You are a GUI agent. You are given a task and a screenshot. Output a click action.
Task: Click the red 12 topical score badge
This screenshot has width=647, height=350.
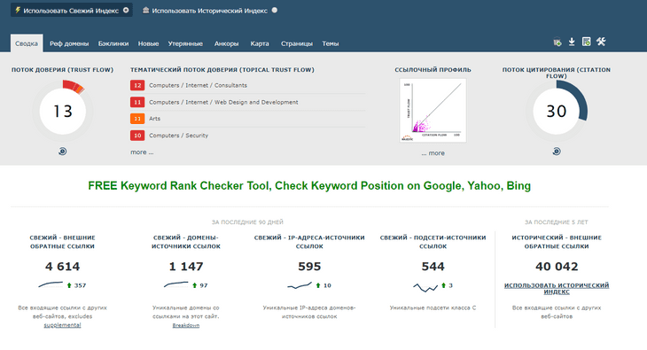coord(137,85)
